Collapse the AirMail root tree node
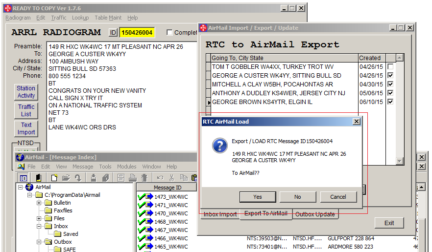Image resolution: width=432 pixels, height=252 pixels. (20, 188)
